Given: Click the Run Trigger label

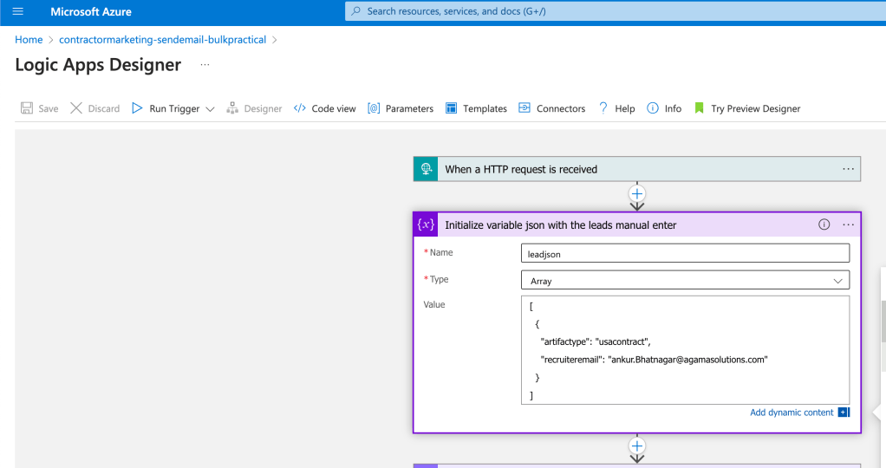Looking at the screenshot, I should (x=174, y=108).
